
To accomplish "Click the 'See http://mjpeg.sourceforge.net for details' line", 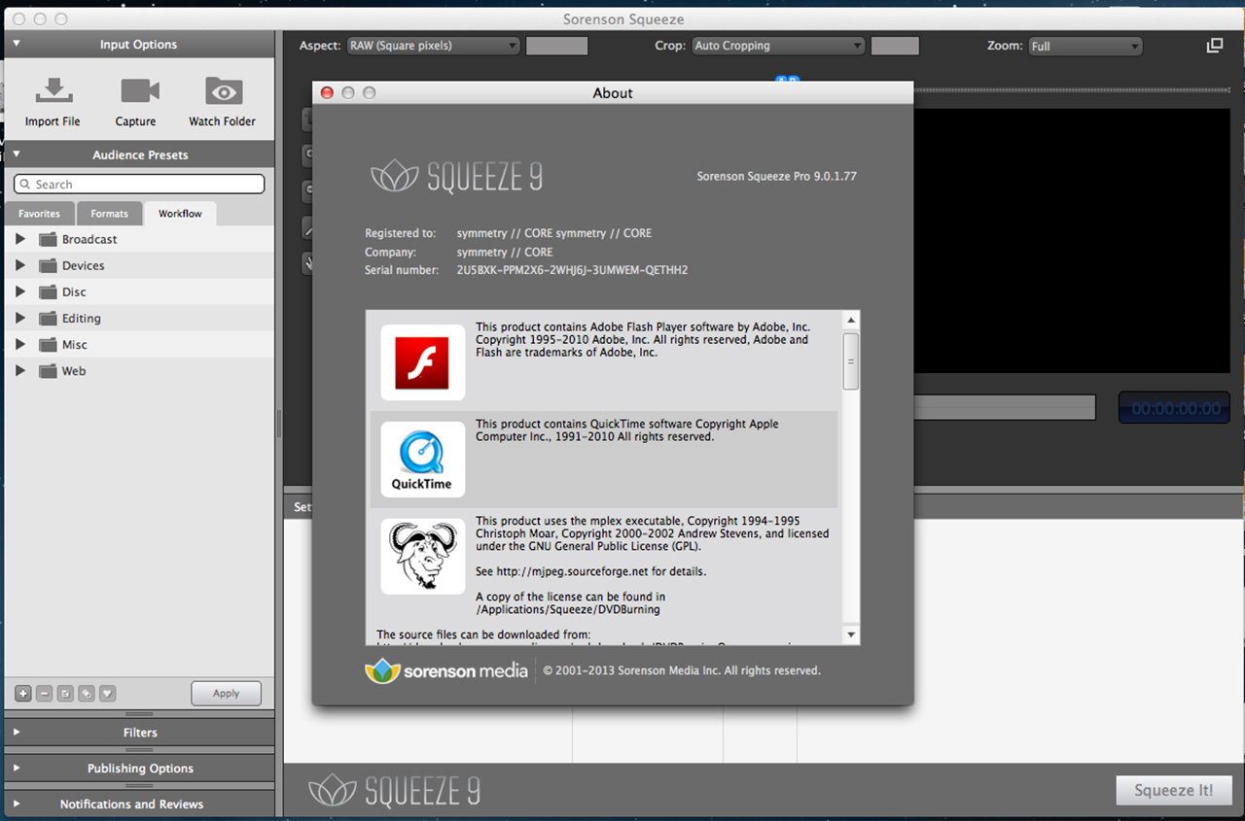I will 590,571.
